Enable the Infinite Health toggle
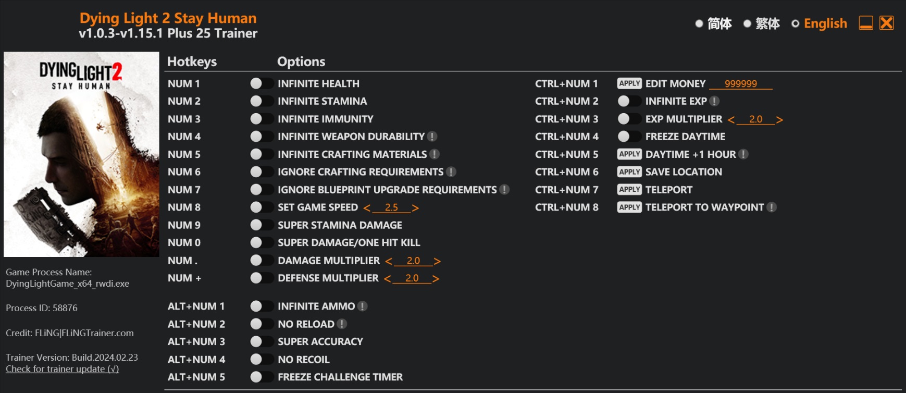 tap(262, 83)
